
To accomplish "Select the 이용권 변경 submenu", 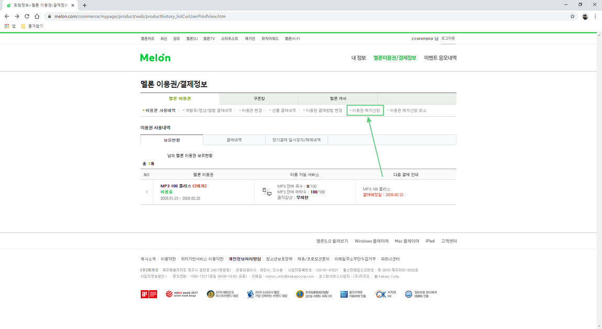I will pos(250,110).
